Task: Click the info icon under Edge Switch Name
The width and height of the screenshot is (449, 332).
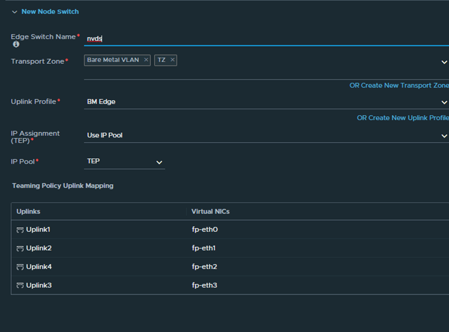Action: (x=16, y=44)
